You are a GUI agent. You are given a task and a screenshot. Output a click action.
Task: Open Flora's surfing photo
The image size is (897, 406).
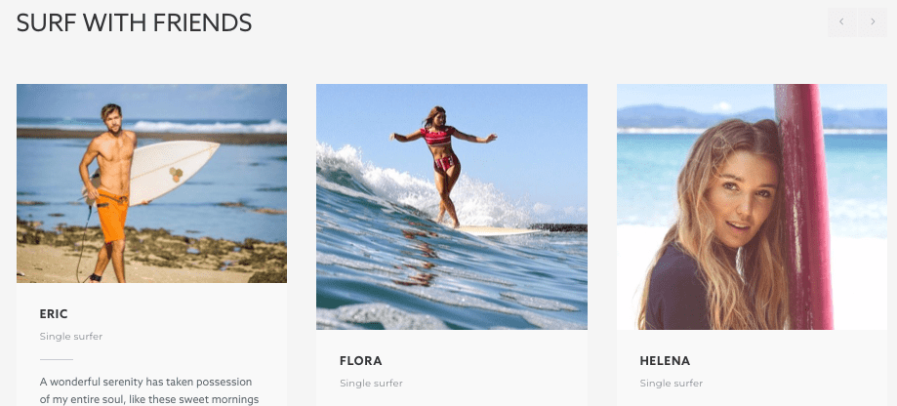451,207
